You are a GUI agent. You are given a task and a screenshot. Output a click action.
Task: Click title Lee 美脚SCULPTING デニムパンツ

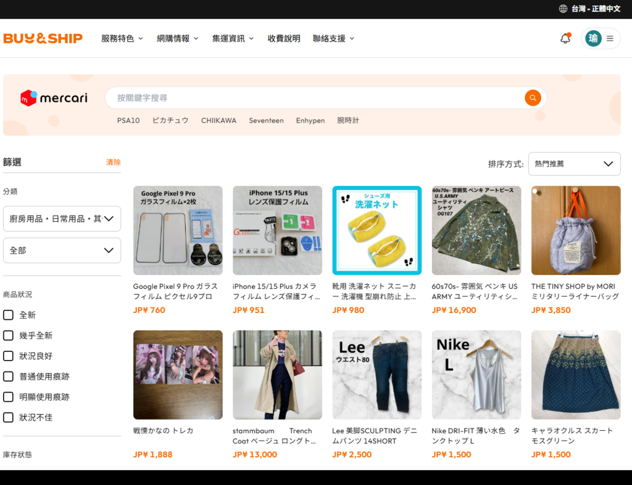pyautogui.click(x=375, y=436)
